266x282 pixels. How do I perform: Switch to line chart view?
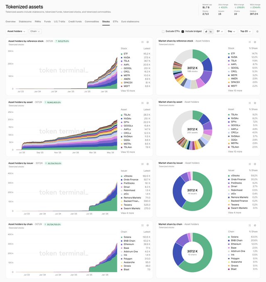[211, 32]
